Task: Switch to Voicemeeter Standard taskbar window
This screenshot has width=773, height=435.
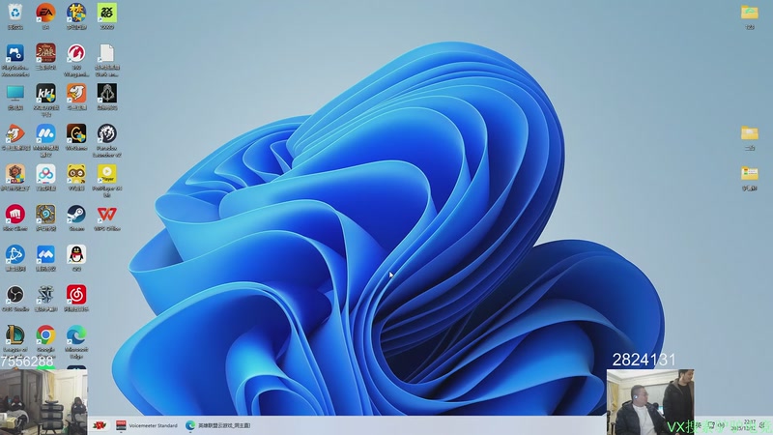Action: [147, 425]
